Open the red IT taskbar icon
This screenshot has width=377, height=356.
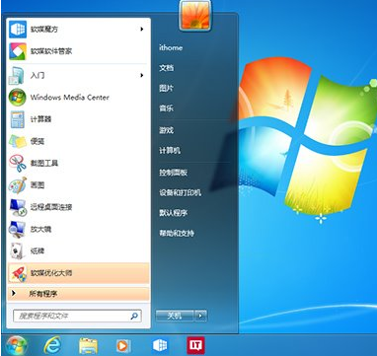click(195, 346)
